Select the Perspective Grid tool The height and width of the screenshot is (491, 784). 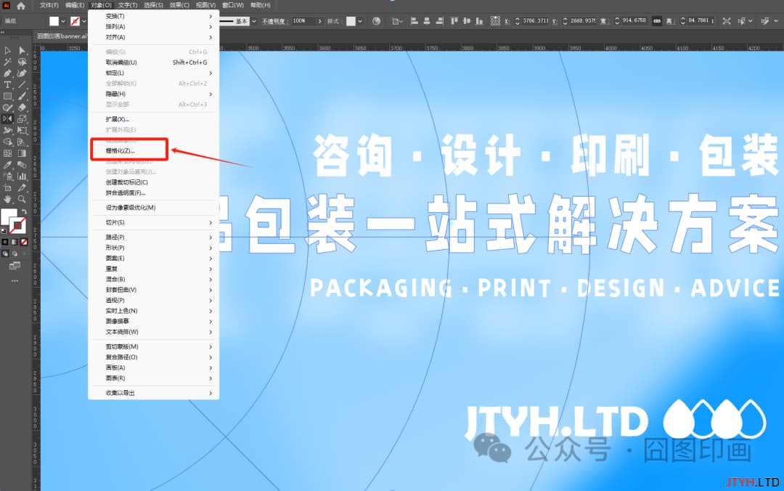[22, 142]
